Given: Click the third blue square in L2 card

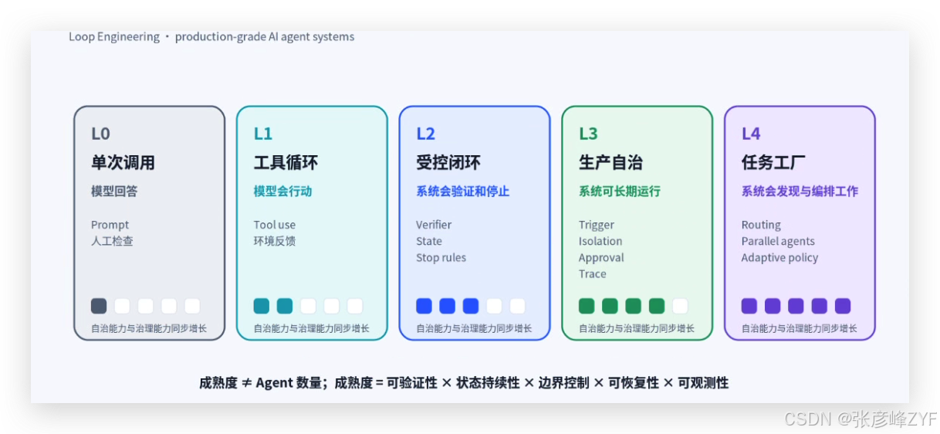Looking at the screenshot, I should click(x=471, y=306).
